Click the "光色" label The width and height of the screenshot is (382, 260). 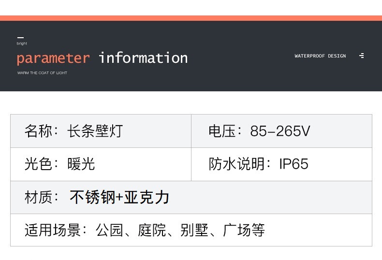38,164
